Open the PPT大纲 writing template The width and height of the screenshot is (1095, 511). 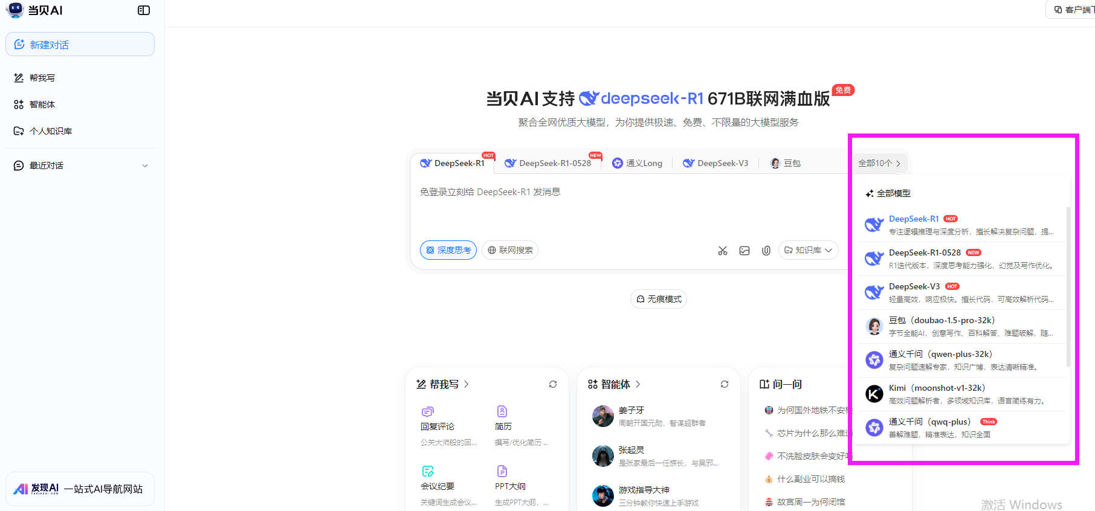[522, 486]
